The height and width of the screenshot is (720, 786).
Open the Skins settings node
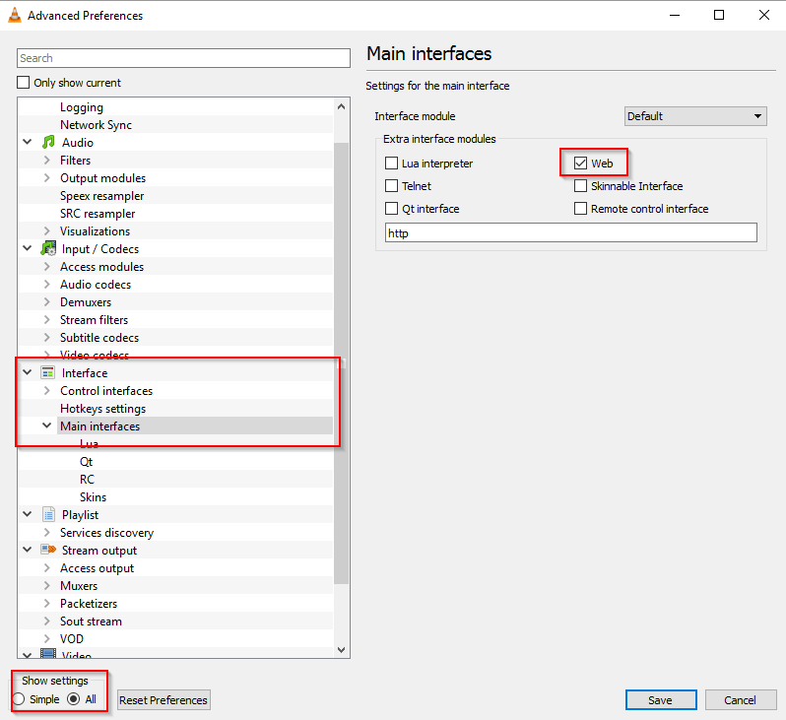pos(93,496)
